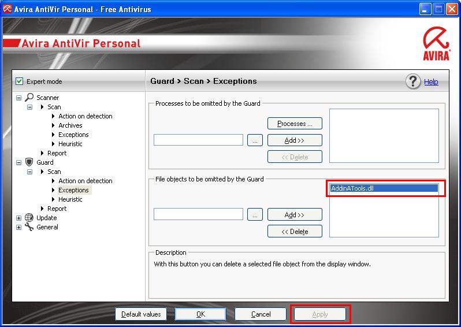Click the Cancel button
461x327 pixels.
[261, 314]
